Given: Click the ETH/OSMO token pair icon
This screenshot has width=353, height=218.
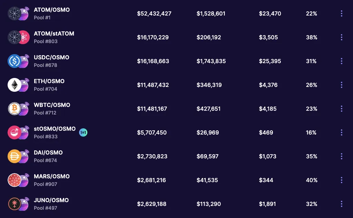Looking at the screenshot, I should (x=18, y=85).
